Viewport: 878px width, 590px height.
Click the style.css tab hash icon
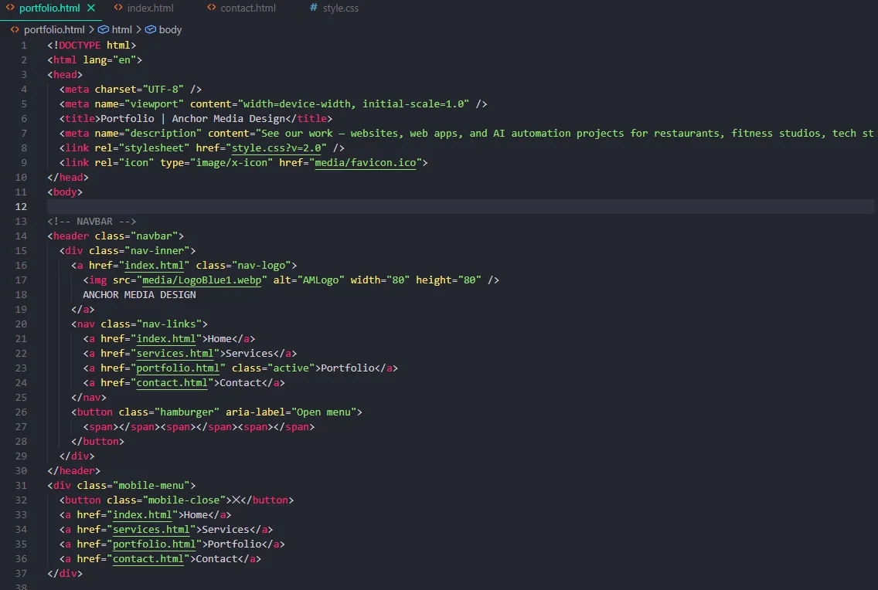tap(314, 8)
